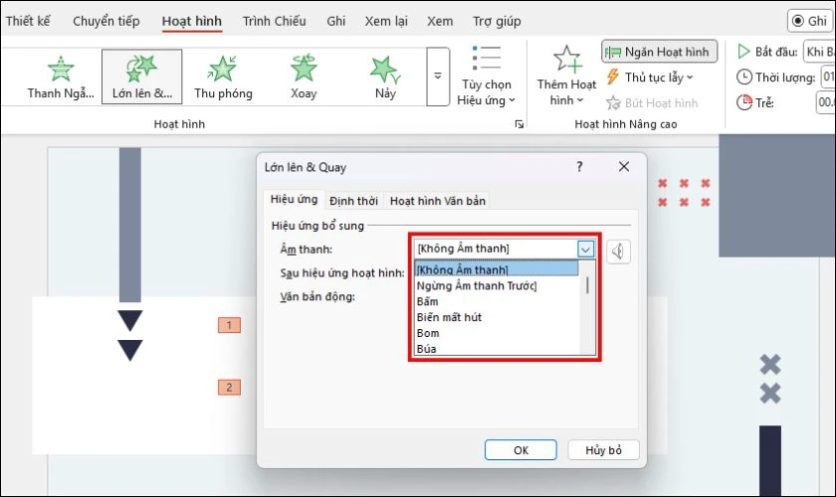
Task: Select Búa sound option
Action: click(x=496, y=348)
